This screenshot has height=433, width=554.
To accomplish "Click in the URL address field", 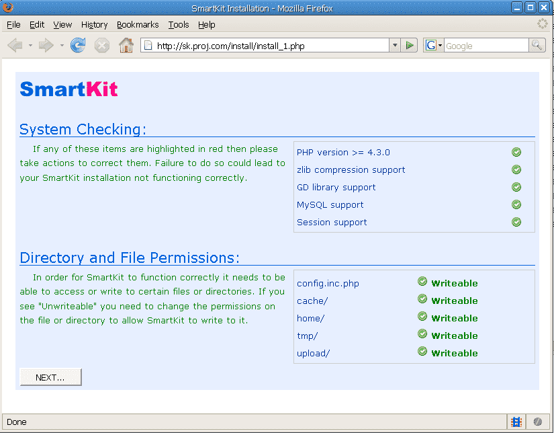I will tap(272, 46).
